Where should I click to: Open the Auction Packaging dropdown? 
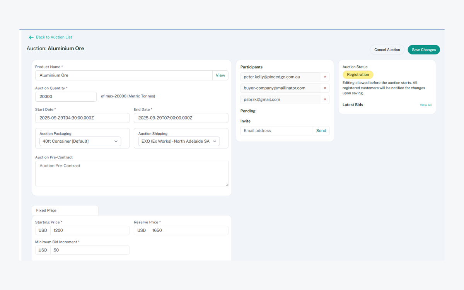80,142
